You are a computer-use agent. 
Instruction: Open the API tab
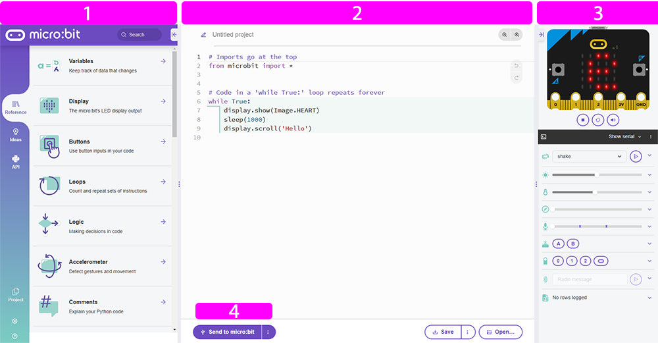[x=15, y=162]
